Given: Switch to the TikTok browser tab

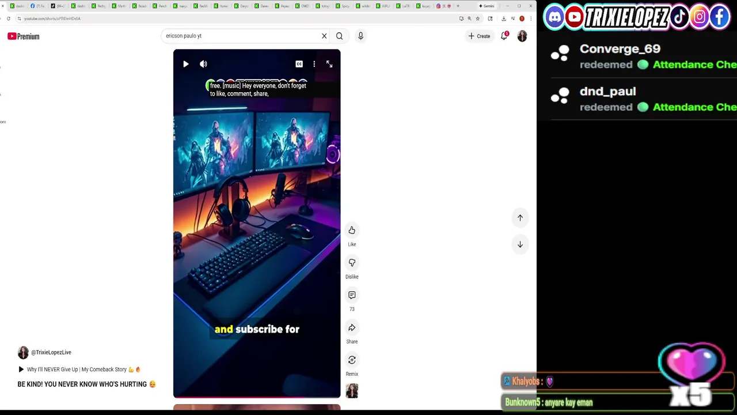Looking at the screenshot, I should pyautogui.click(x=58, y=6).
